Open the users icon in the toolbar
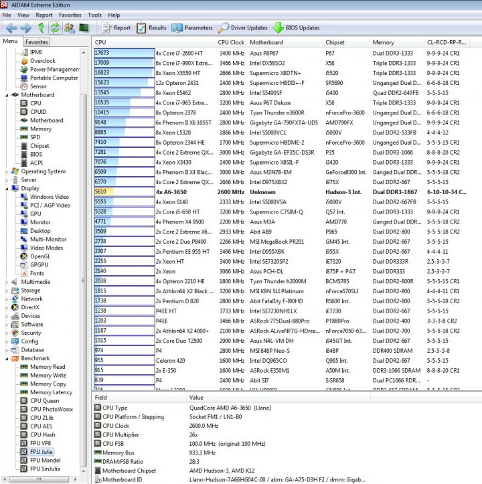Image resolution: width=482 pixels, height=484 pixels. click(x=70, y=28)
